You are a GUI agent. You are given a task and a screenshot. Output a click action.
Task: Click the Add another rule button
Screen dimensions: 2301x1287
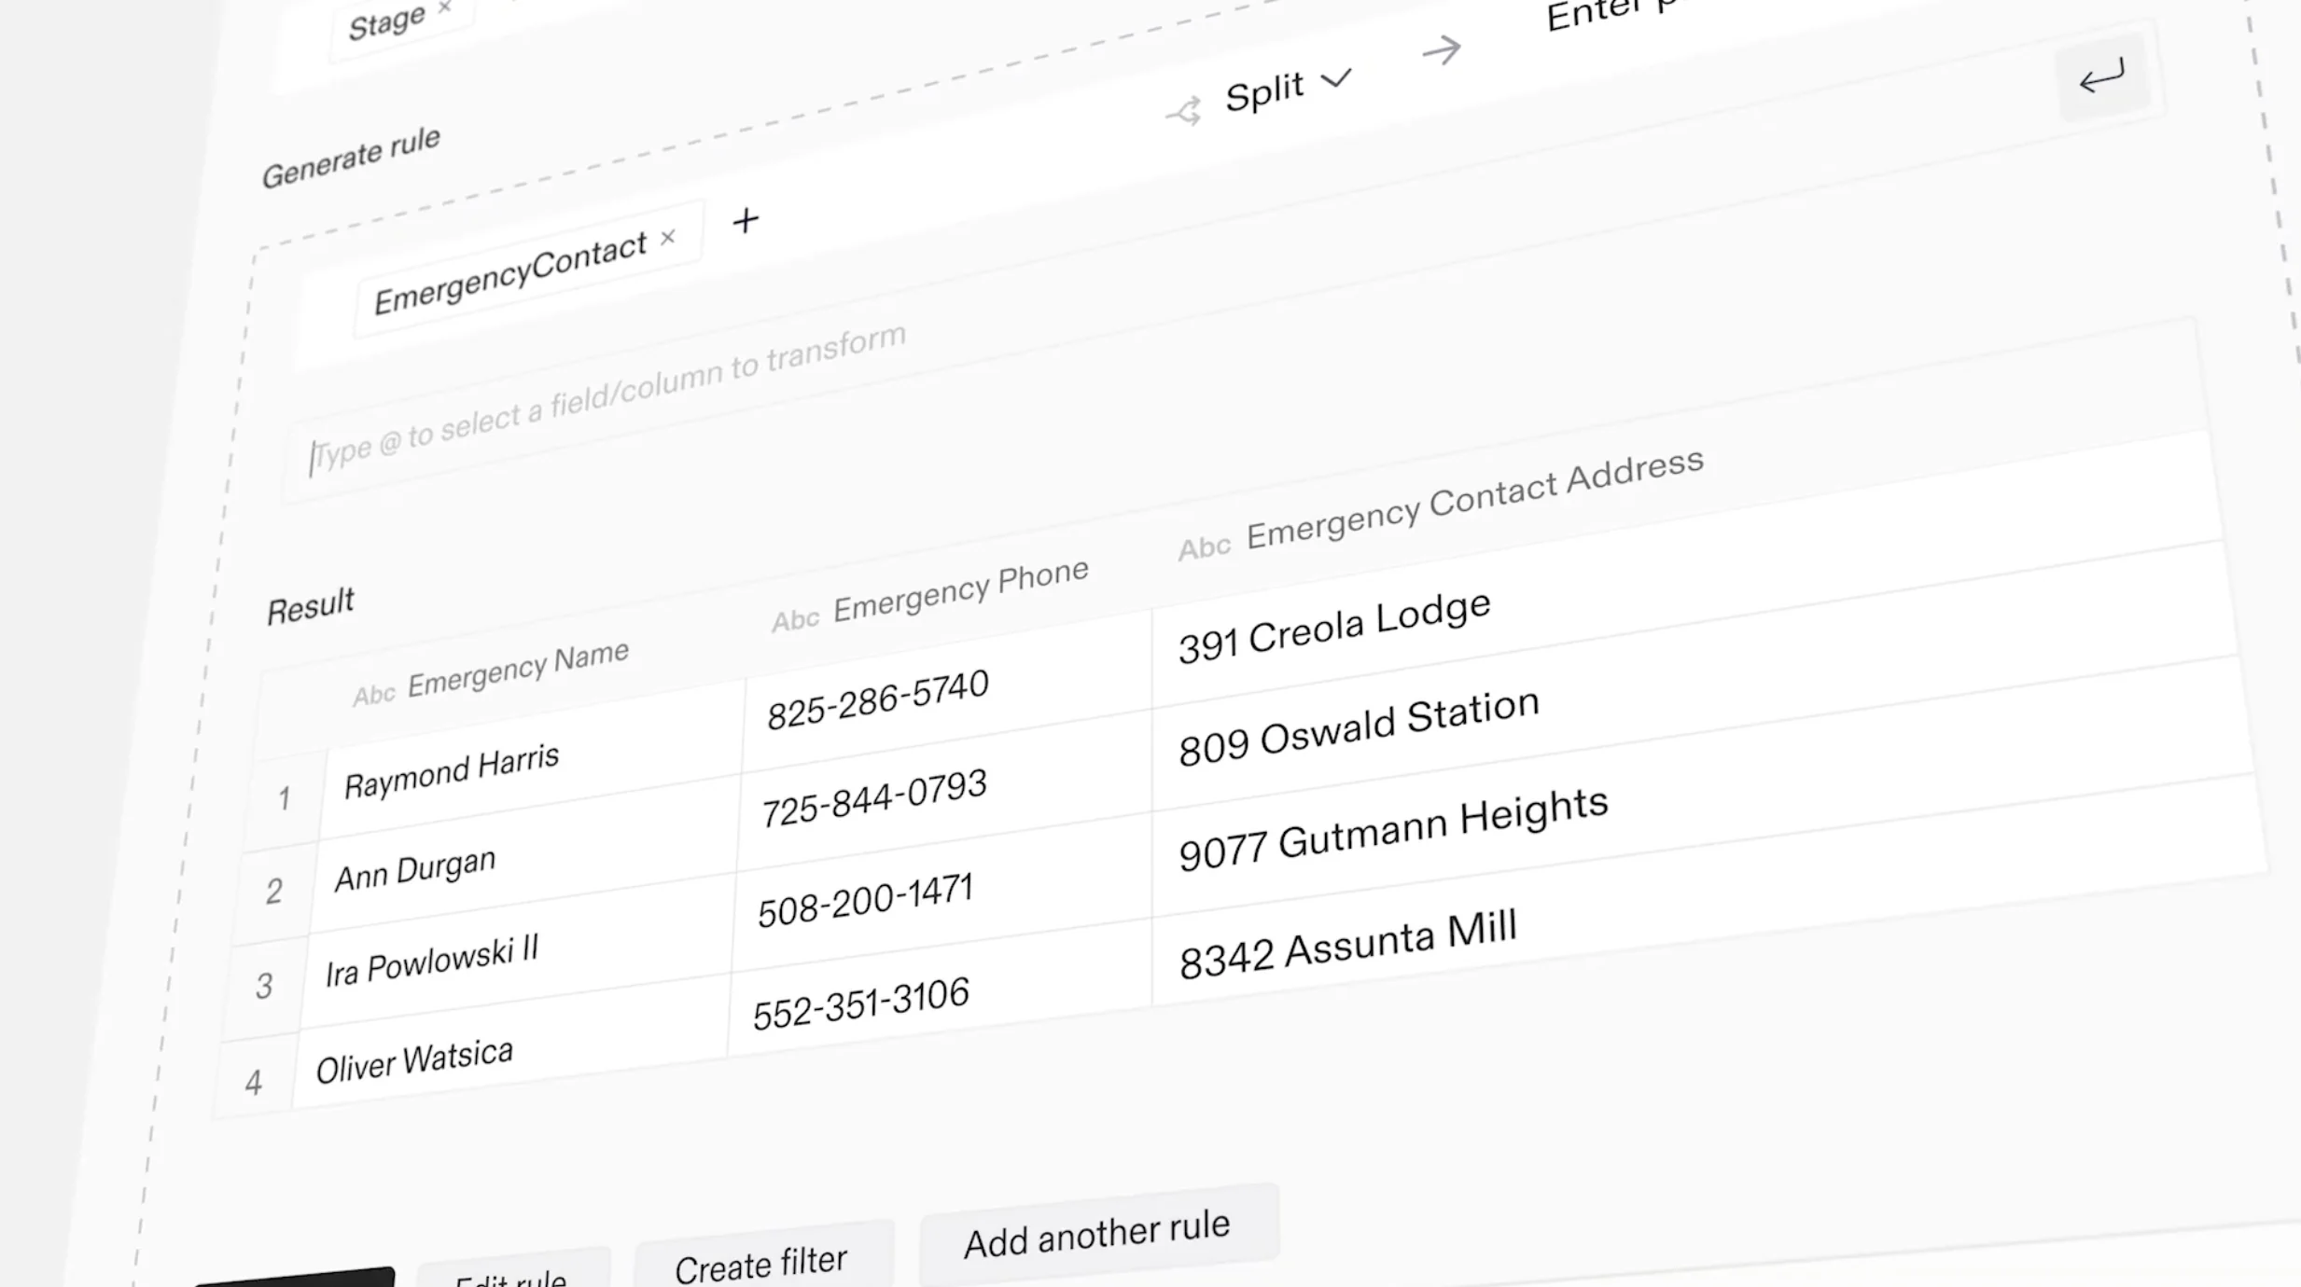pos(1097,1235)
